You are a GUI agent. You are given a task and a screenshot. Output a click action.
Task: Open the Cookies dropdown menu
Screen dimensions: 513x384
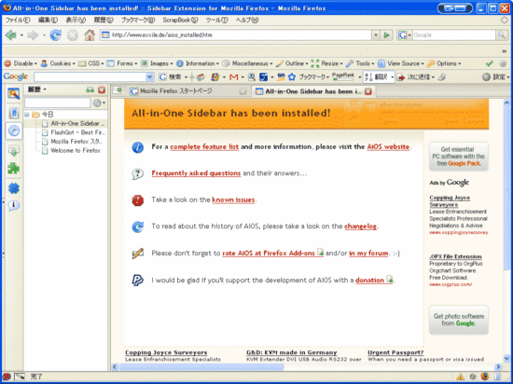58,63
